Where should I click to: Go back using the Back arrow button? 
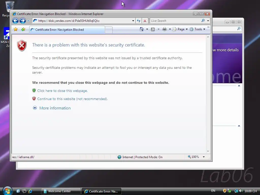click(x=15, y=21)
